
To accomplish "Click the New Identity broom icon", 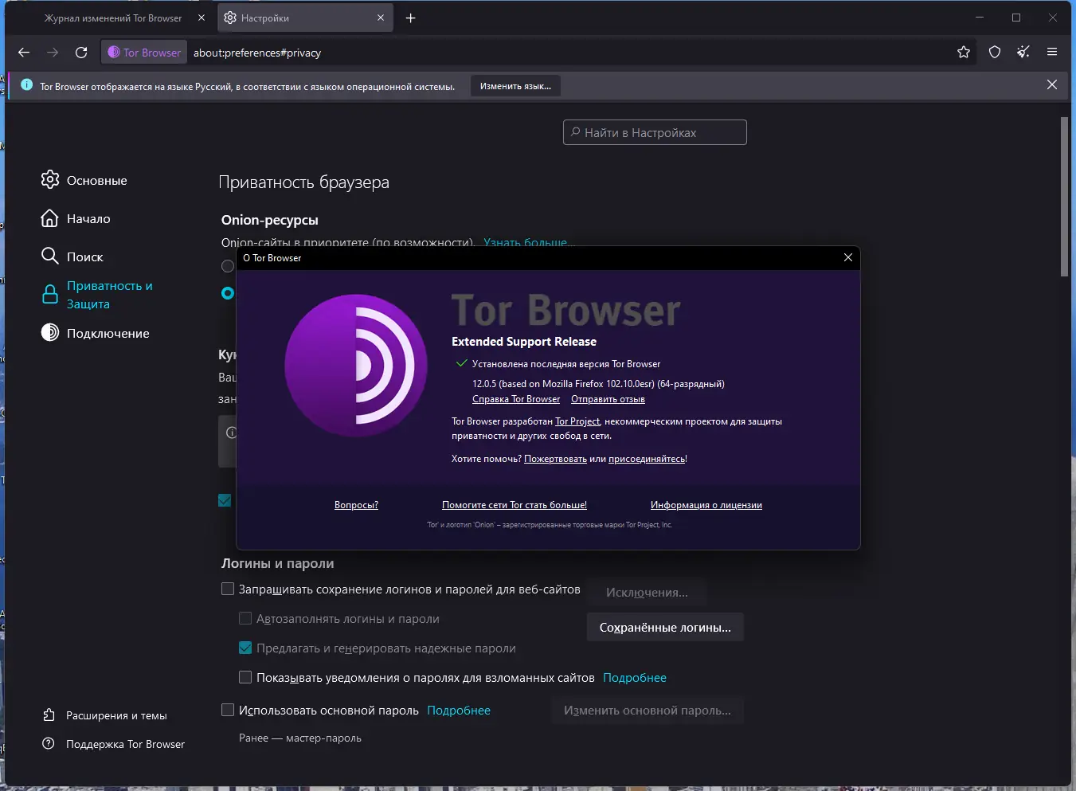I will (x=1023, y=53).
